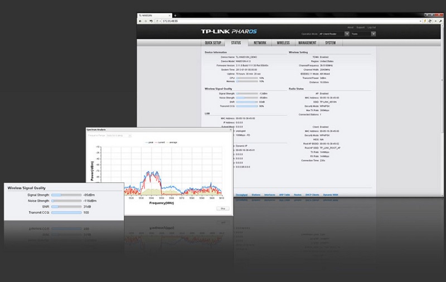Click the Signal Strength bar in browser status page
Image resolution: width=446 pixels, height=282 pixels.
point(247,93)
